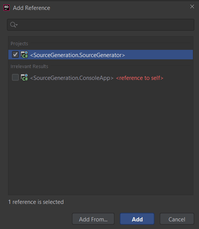Image resolution: width=199 pixels, height=229 pixels.
Task: Close the Add Reference dialog
Action: (x=192, y=6)
